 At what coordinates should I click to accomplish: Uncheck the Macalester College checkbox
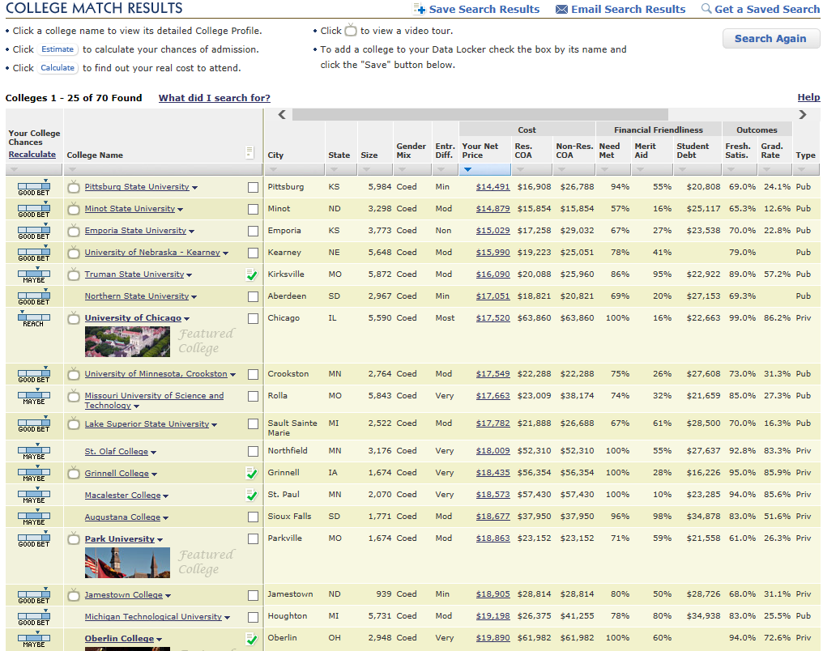[253, 496]
